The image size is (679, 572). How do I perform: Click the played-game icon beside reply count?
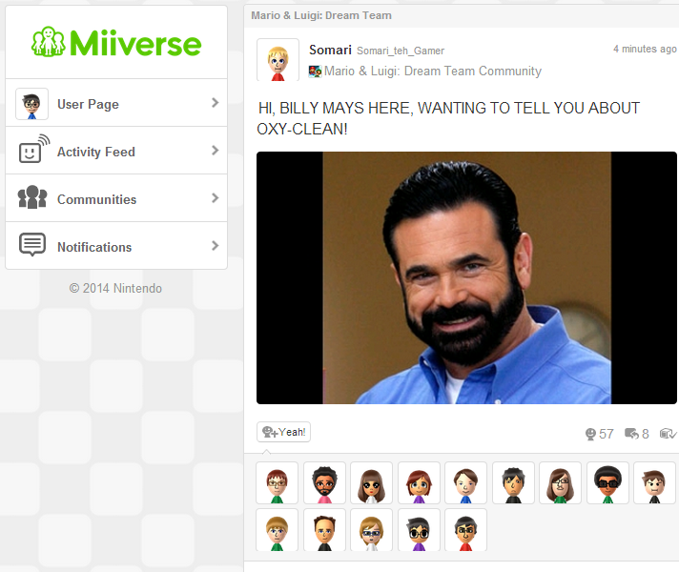click(668, 433)
